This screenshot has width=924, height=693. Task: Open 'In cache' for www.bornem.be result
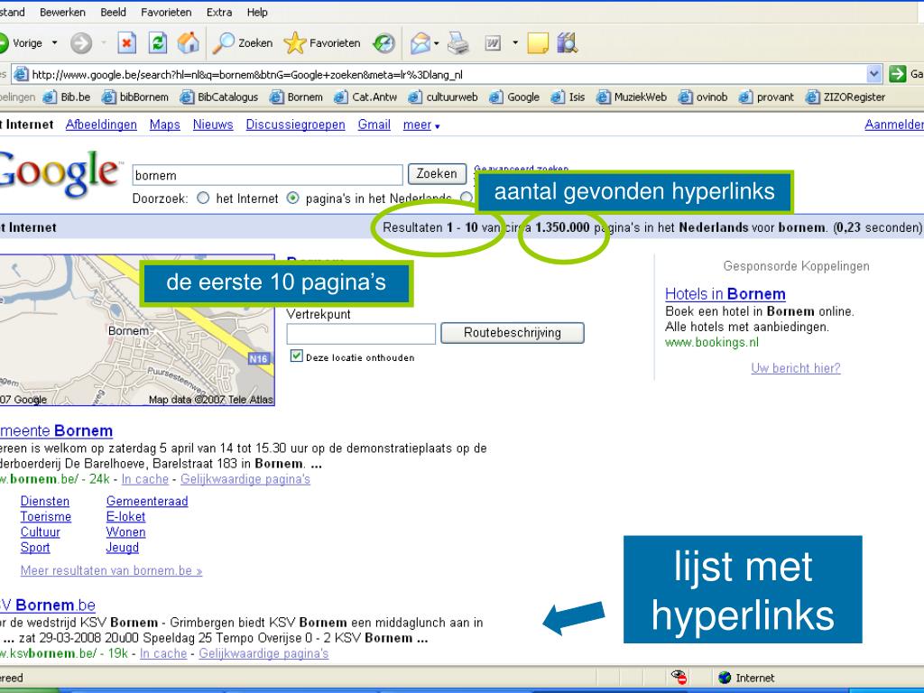click(145, 480)
